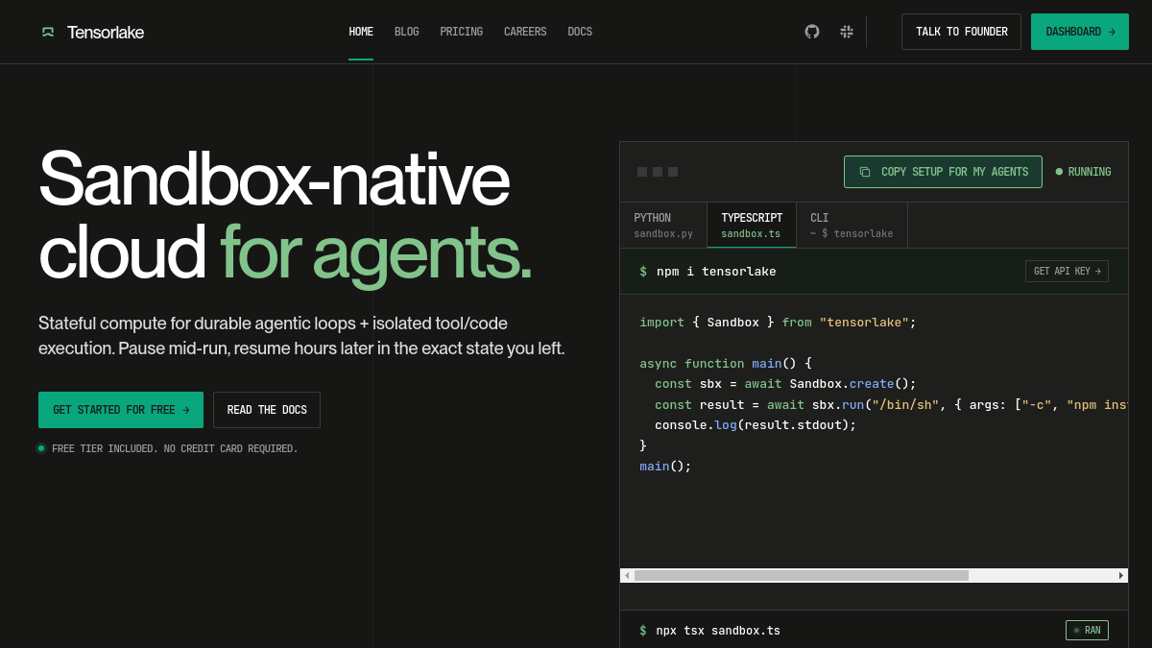Screen dimensions: 1152x648
Task: Click the Ran status badge
Action: (x=1087, y=631)
